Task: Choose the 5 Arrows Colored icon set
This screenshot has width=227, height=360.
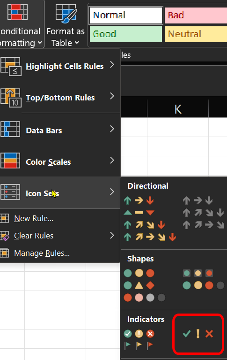Action: pyautogui.click(x=150, y=237)
